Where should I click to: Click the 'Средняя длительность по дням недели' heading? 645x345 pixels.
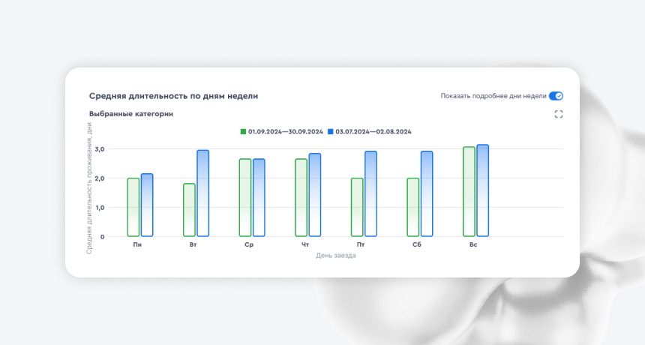click(173, 96)
